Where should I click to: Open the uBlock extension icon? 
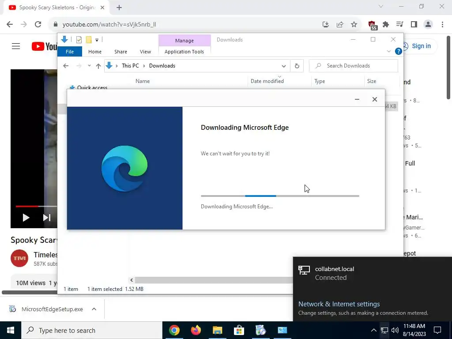pos(373,25)
